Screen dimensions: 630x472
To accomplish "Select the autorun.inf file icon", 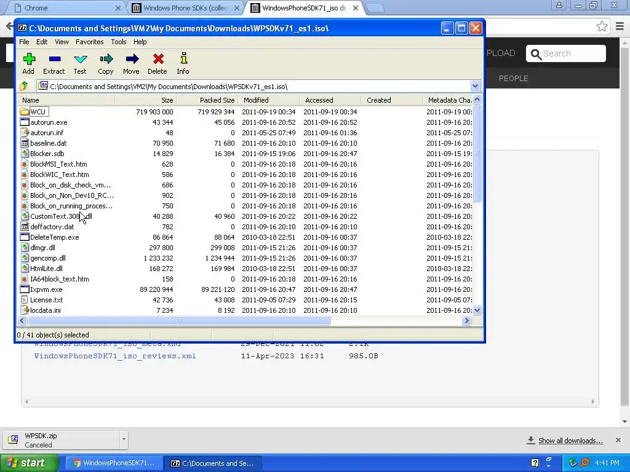I will [25, 133].
